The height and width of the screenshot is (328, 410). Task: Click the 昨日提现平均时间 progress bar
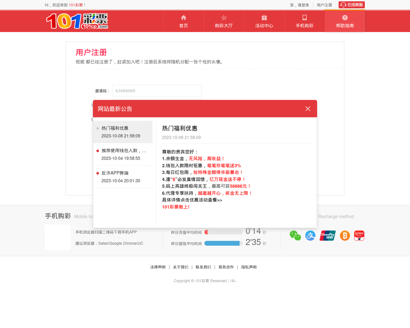tap(224, 243)
